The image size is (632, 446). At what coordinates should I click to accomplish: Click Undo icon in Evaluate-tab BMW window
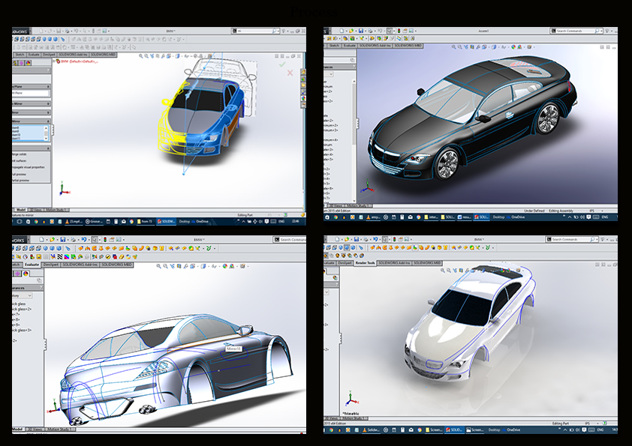84,240
